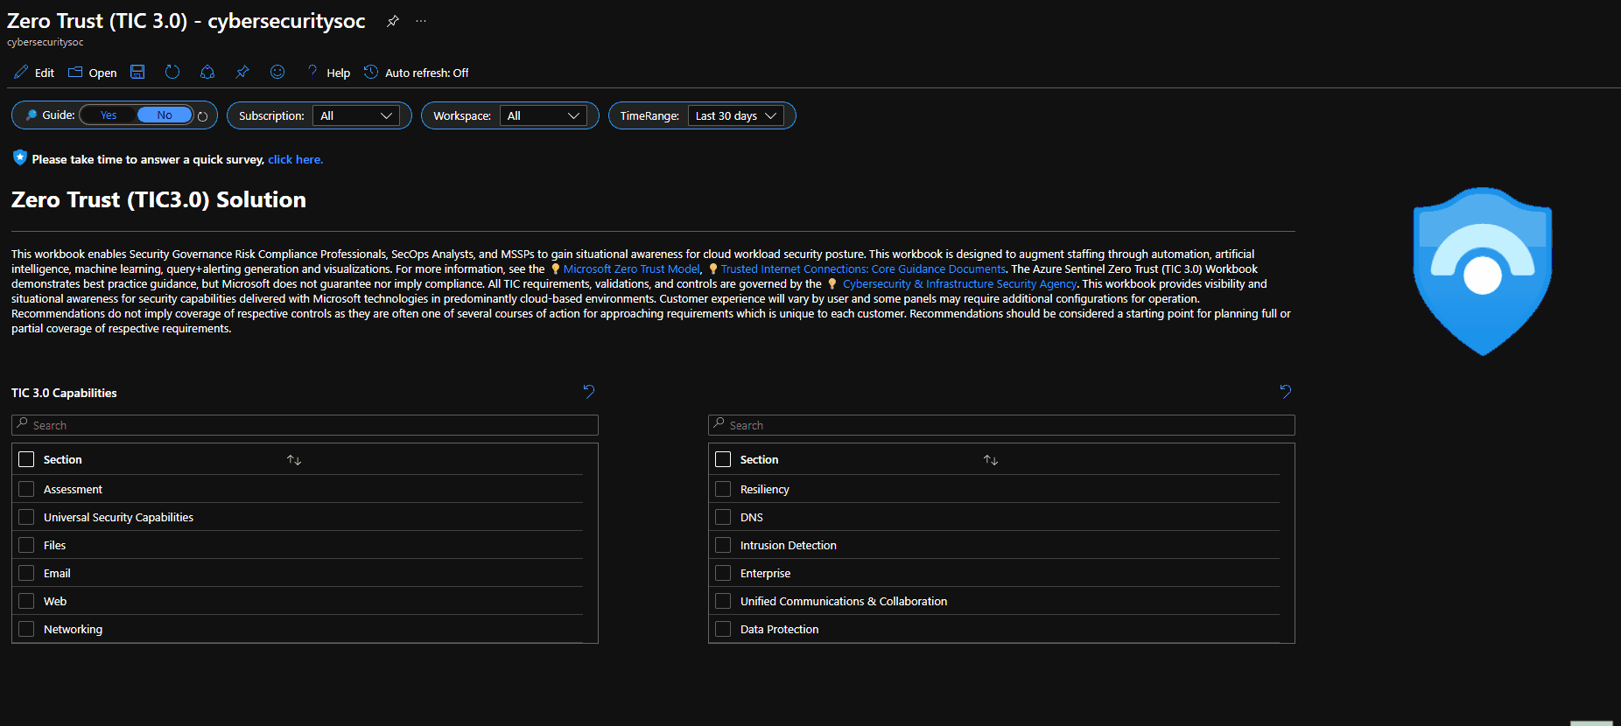Sort the Section column above the Resiliency row
Screen dimensions: 1621x726
991,460
